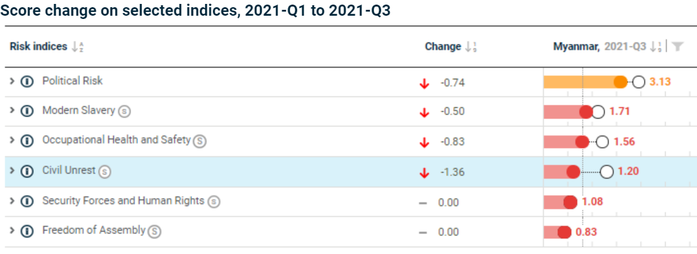Viewport: 697px width, 254px height.
Task: Expand the Political Risk row chevron
Action: (x=12, y=81)
